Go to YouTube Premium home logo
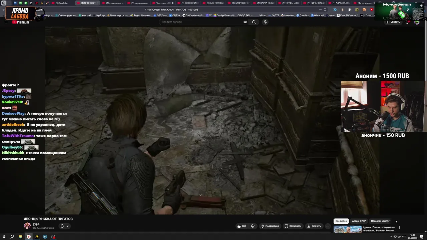The width and height of the screenshot is (427, 240). [x=21, y=22]
